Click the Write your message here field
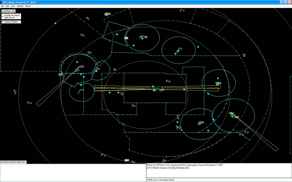 [218, 180]
